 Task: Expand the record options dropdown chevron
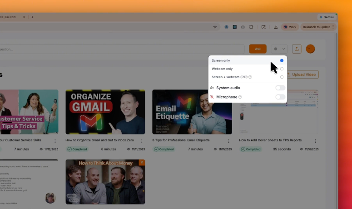click(284, 49)
